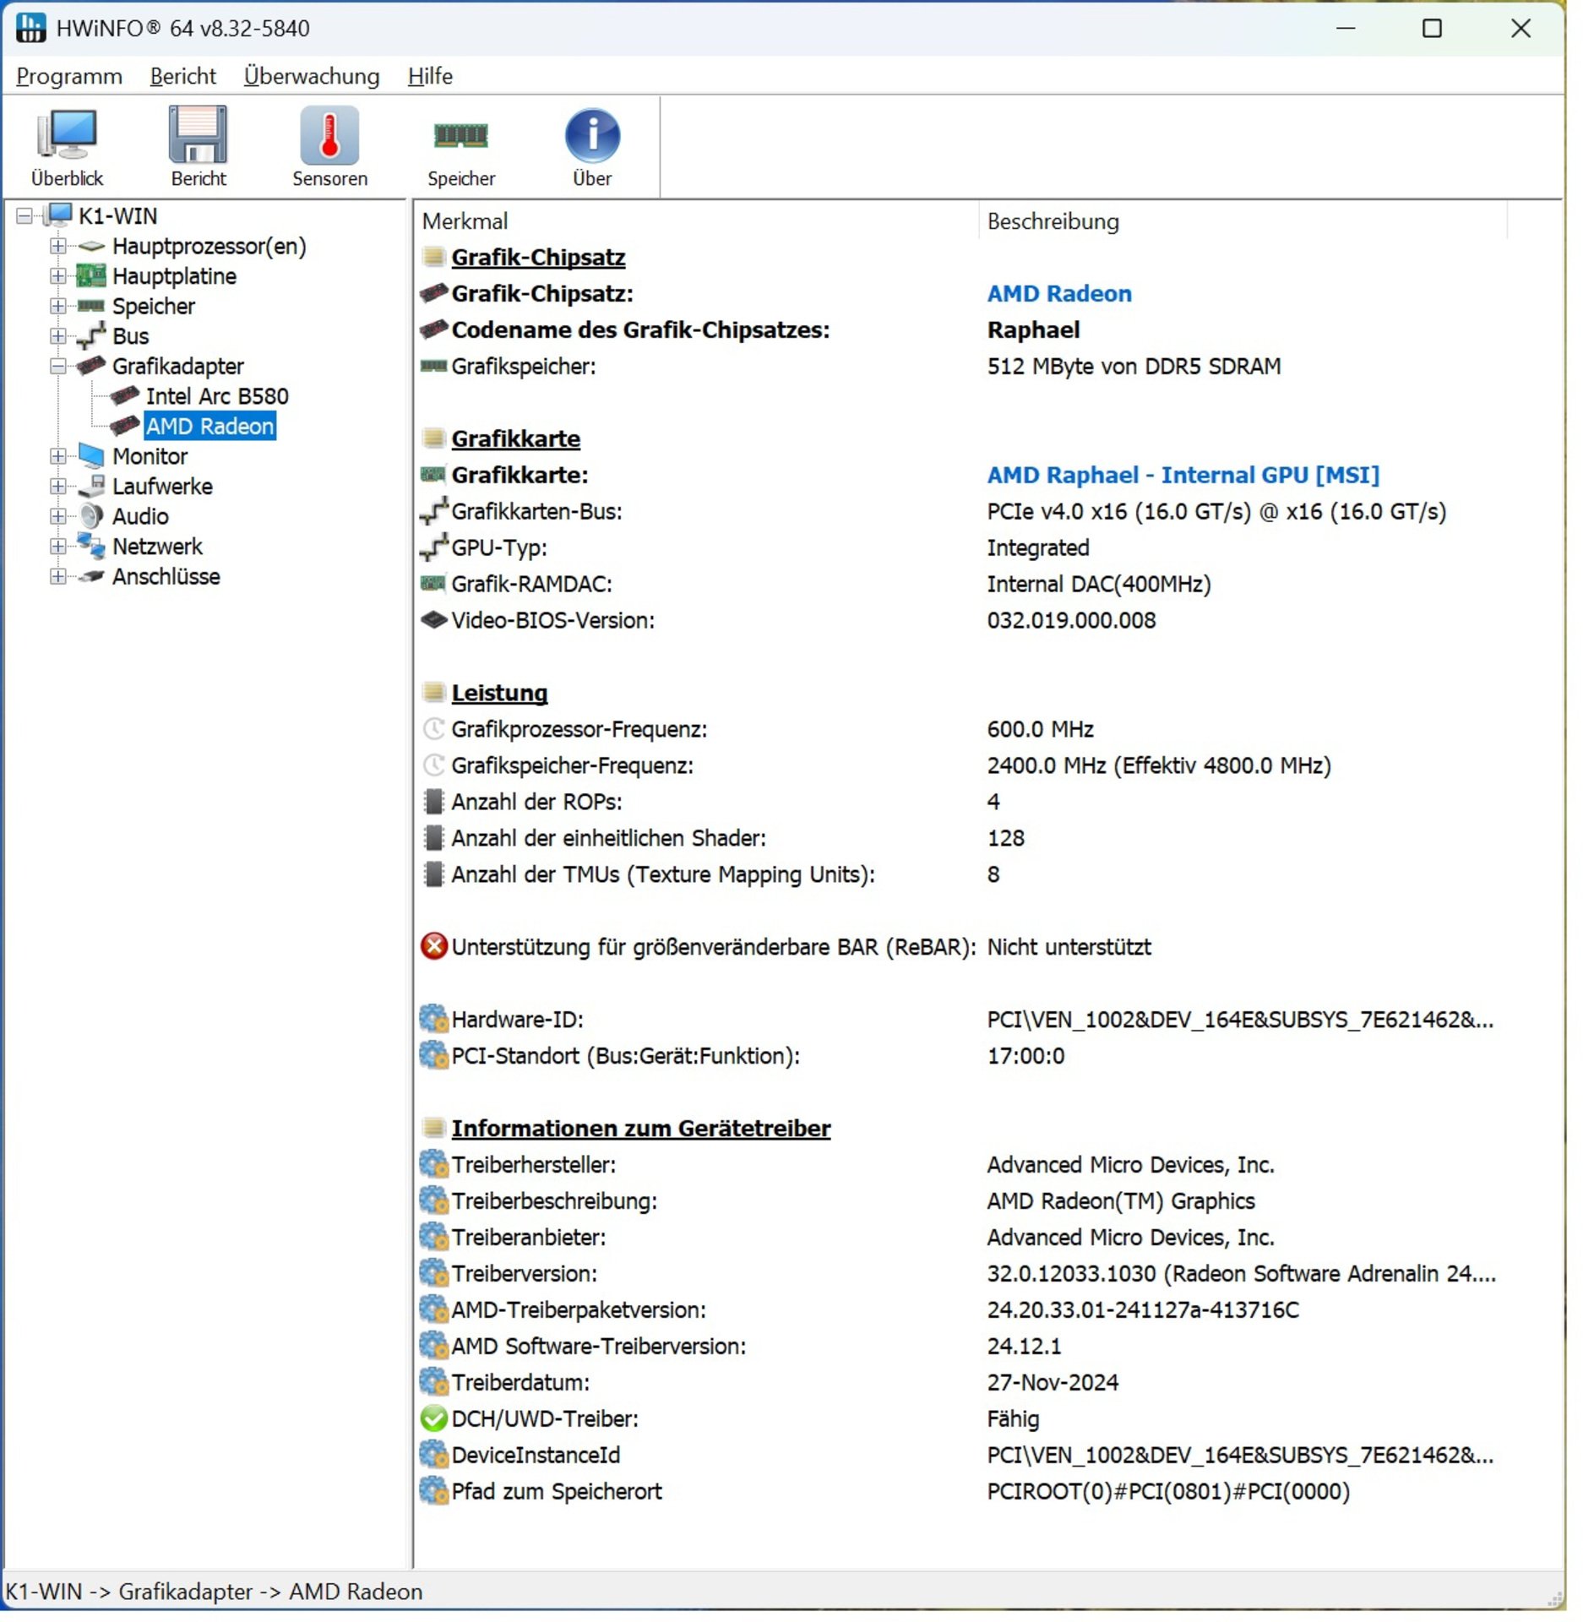Screen dimensions: 1583x1622
Task: Follow AMD Raphael - Internal GPU [MSI] link
Action: pyautogui.click(x=1184, y=476)
